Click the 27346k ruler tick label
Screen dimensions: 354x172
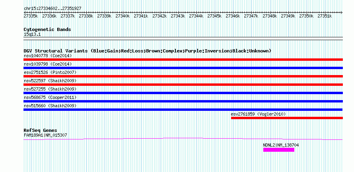tap(233, 16)
